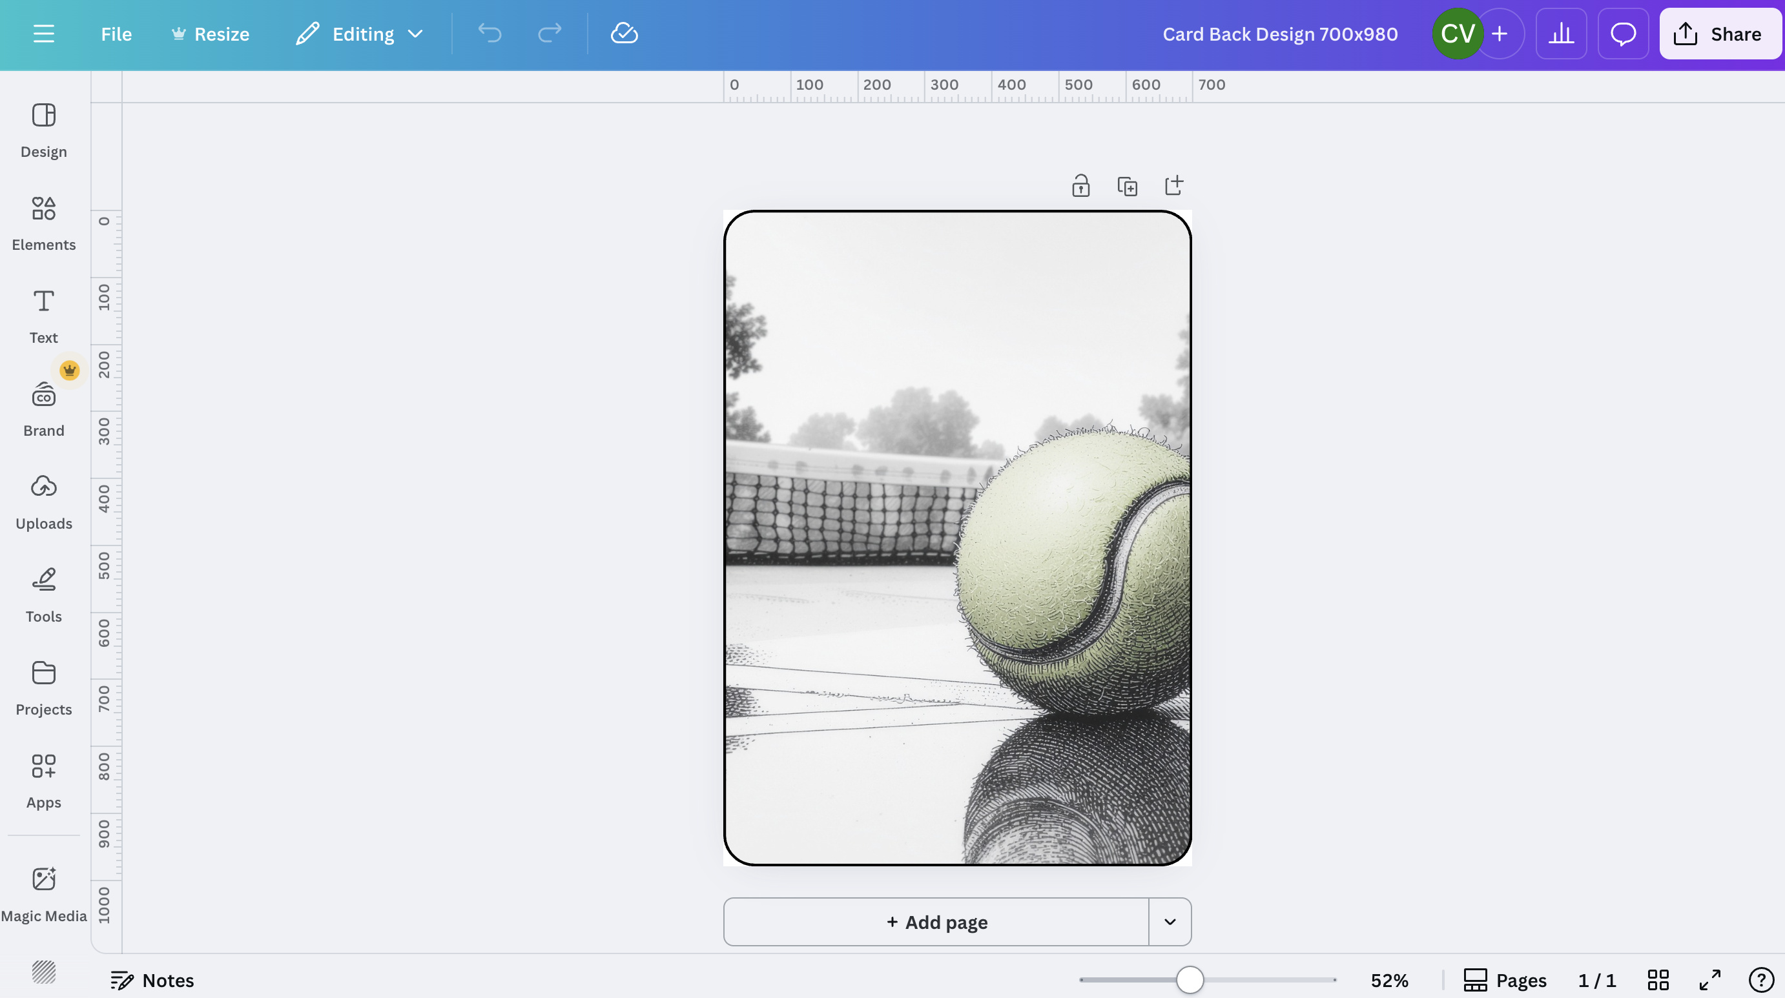Adjust the zoom slider
The width and height of the screenshot is (1785, 998).
click(1190, 980)
